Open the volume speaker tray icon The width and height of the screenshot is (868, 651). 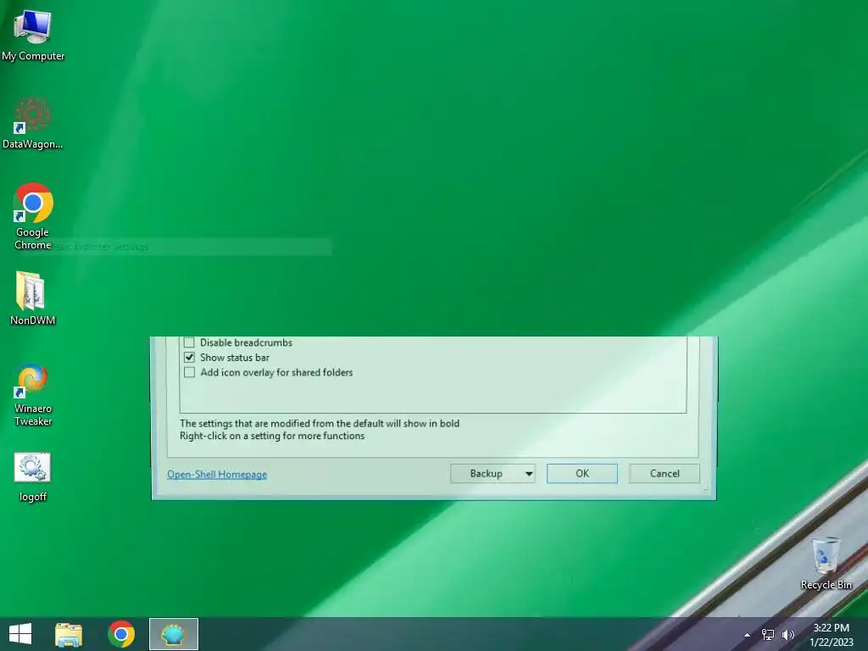coord(787,635)
